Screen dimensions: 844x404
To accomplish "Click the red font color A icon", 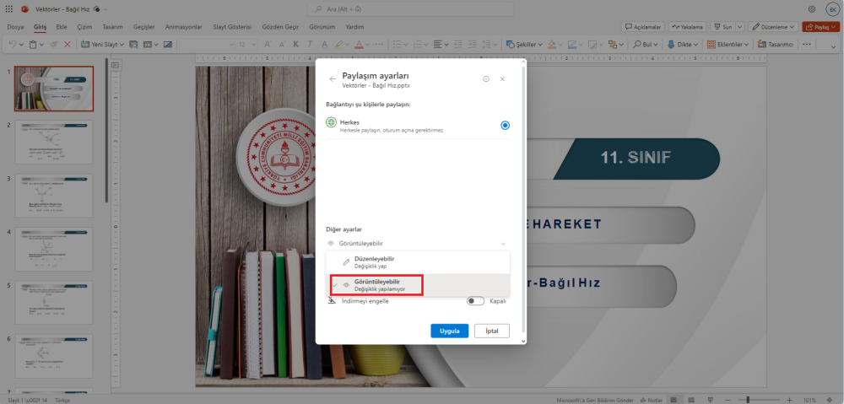I will coord(359,44).
